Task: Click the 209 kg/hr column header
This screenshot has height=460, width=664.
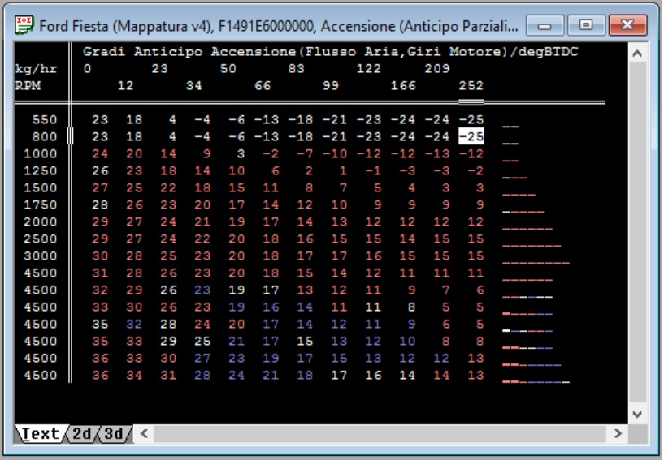Action: (x=437, y=68)
